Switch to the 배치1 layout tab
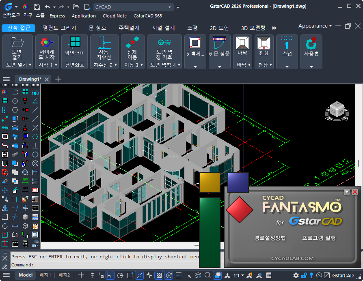Image resolution: width=363 pixels, height=281 pixels. click(x=45, y=275)
